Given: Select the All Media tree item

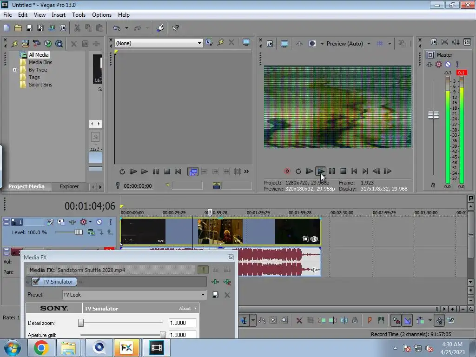Looking at the screenshot, I should pos(39,55).
